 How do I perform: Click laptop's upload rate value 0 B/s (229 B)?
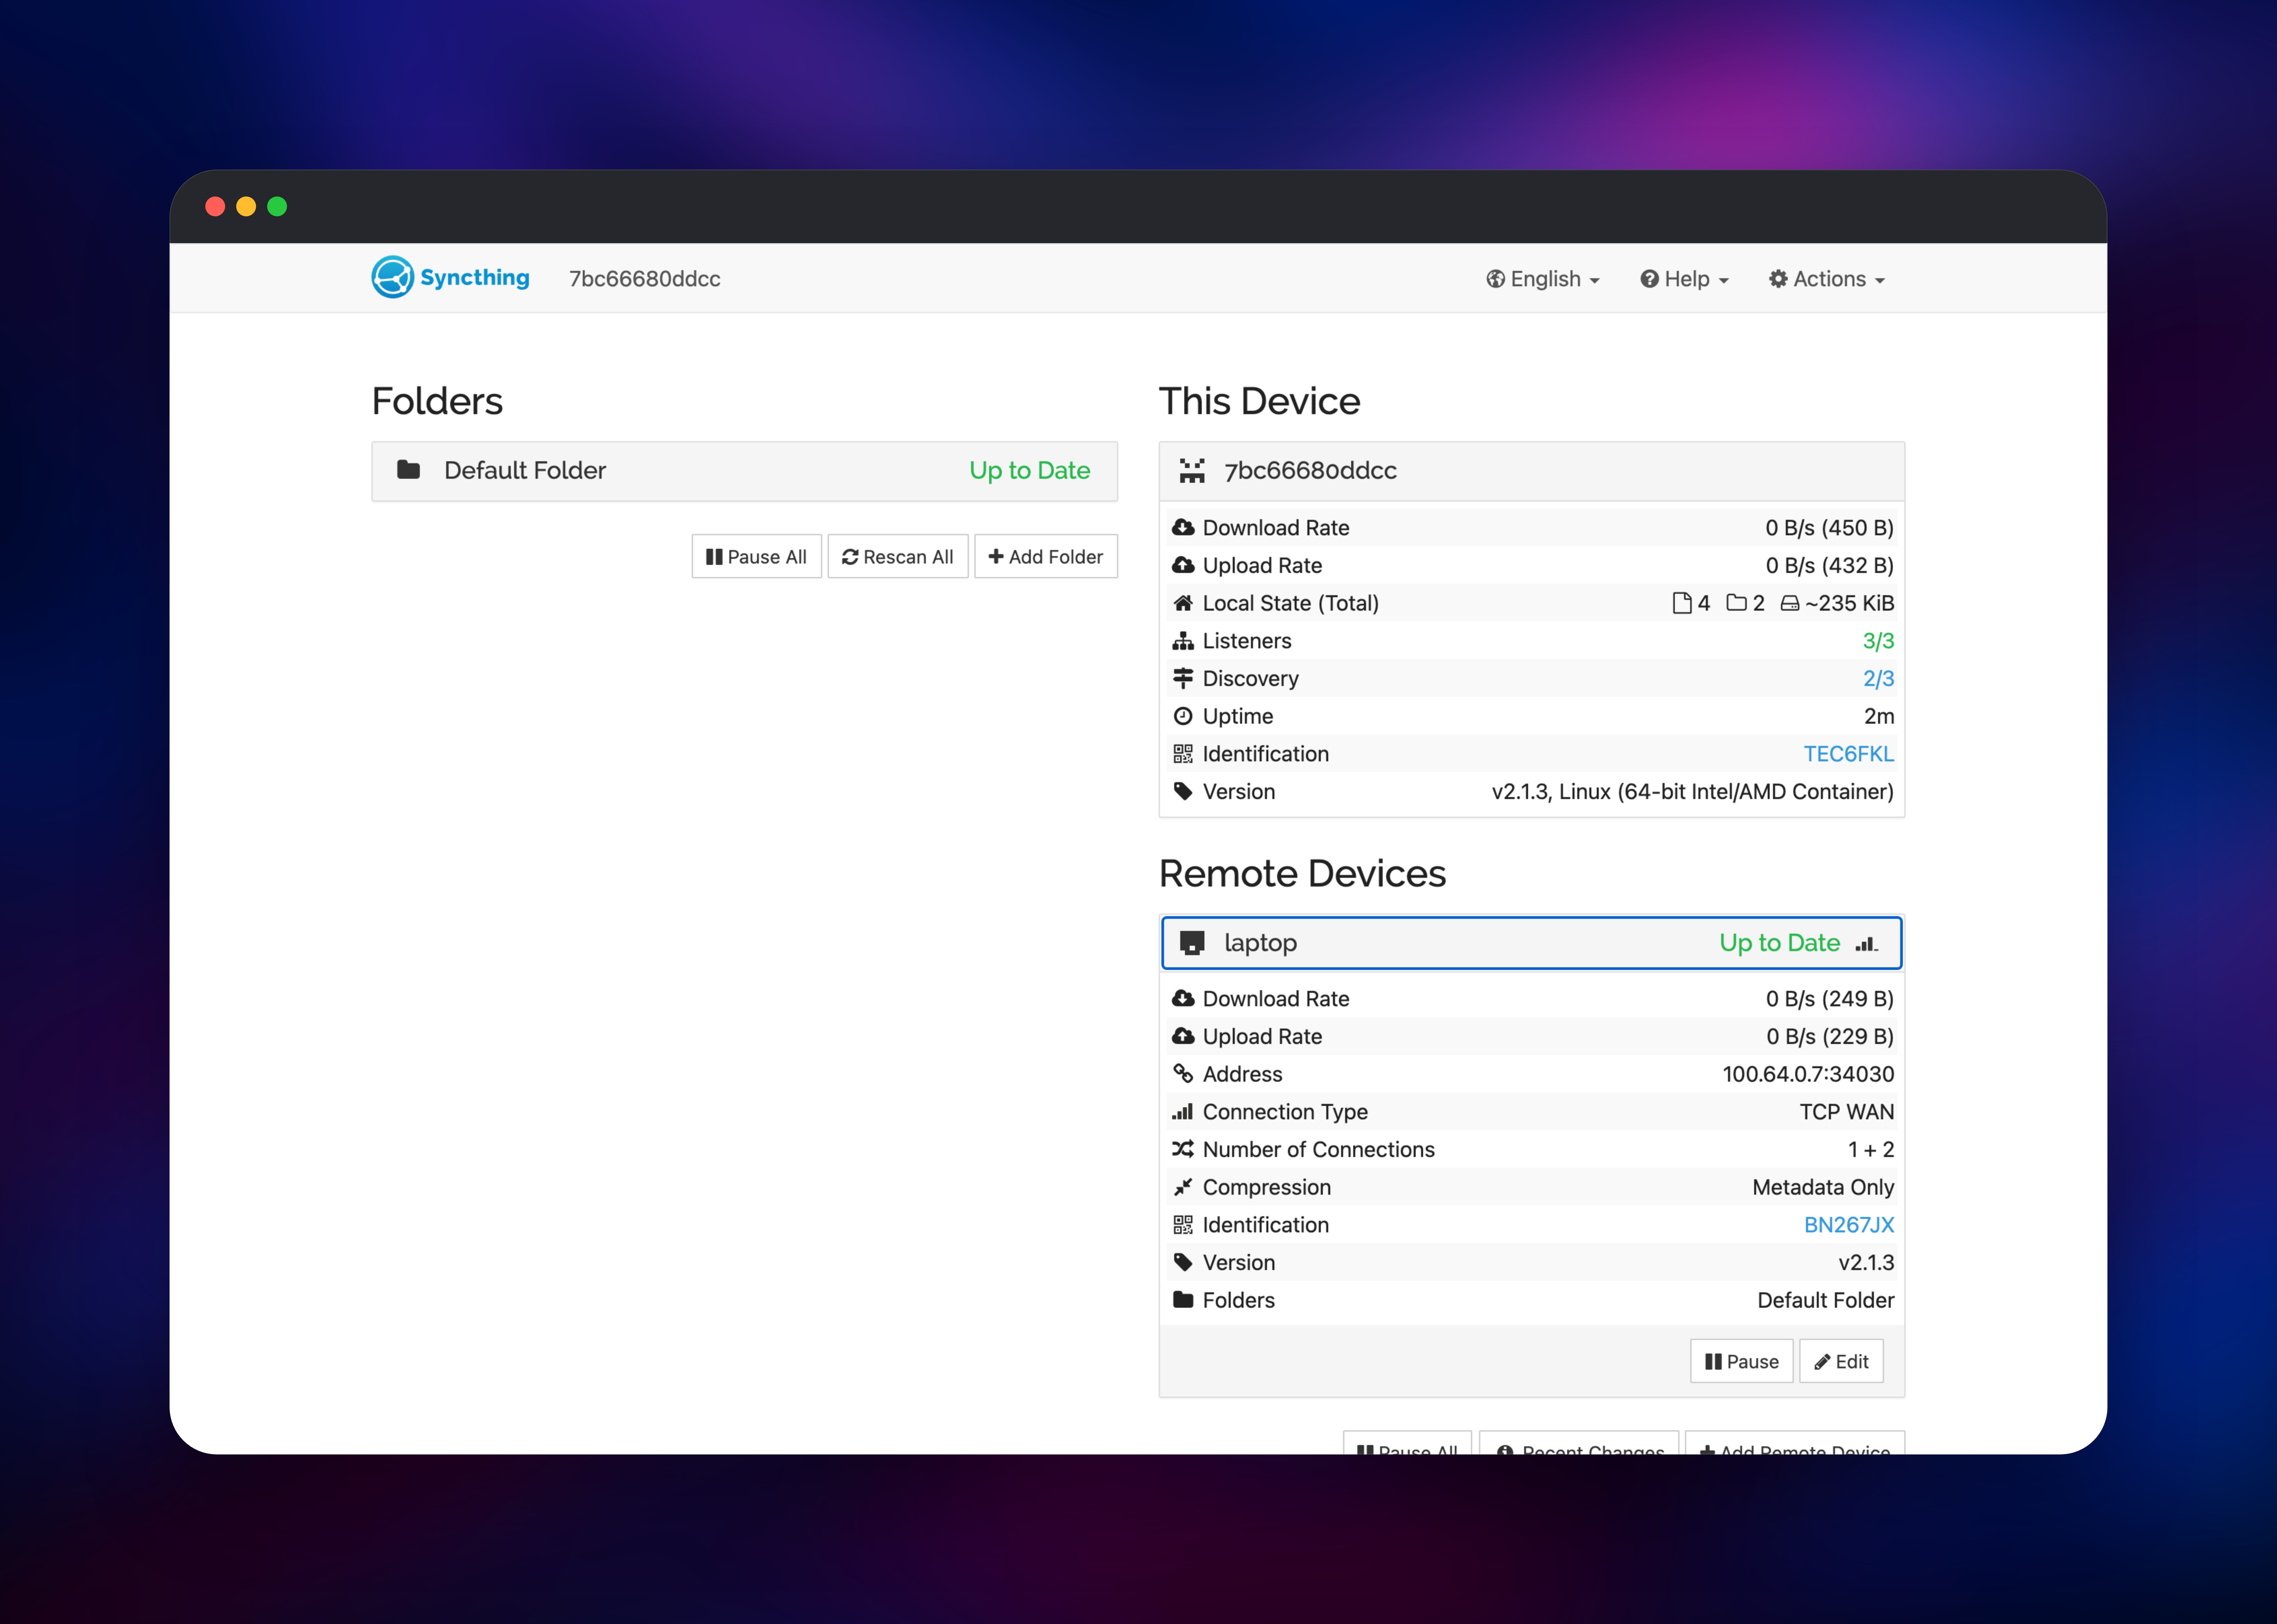coord(1830,1037)
